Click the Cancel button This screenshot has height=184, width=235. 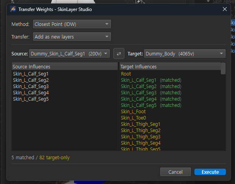[x=176, y=172]
